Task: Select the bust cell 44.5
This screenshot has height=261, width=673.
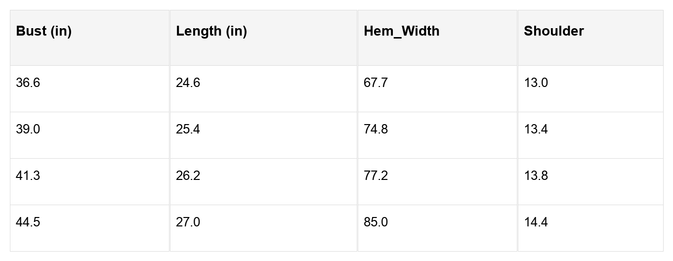Action: click(90, 228)
